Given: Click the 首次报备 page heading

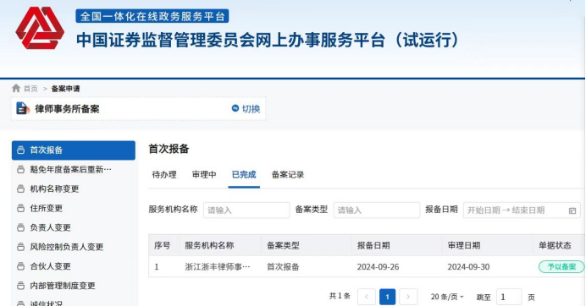Looking at the screenshot, I should click(169, 149).
